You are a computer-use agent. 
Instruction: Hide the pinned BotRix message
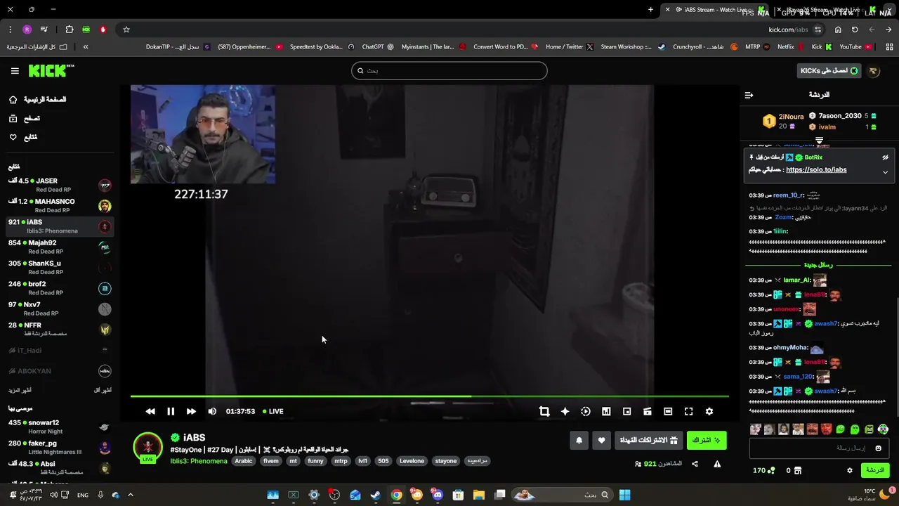tap(885, 157)
